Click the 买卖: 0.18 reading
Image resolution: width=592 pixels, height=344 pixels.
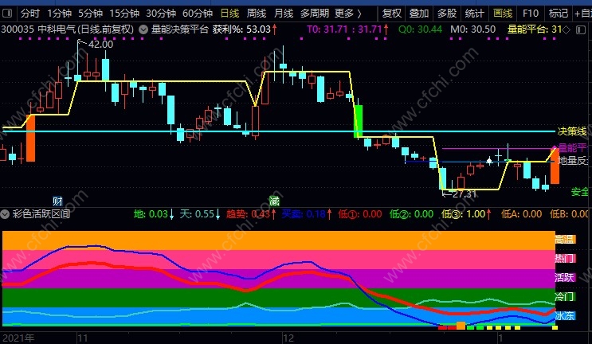tap(307, 214)
